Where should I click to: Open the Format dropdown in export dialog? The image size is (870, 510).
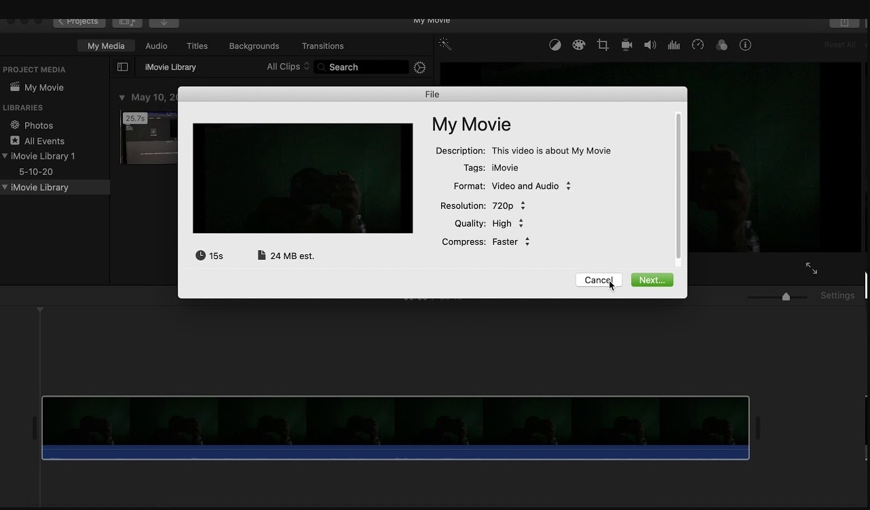tap(568, 185)
